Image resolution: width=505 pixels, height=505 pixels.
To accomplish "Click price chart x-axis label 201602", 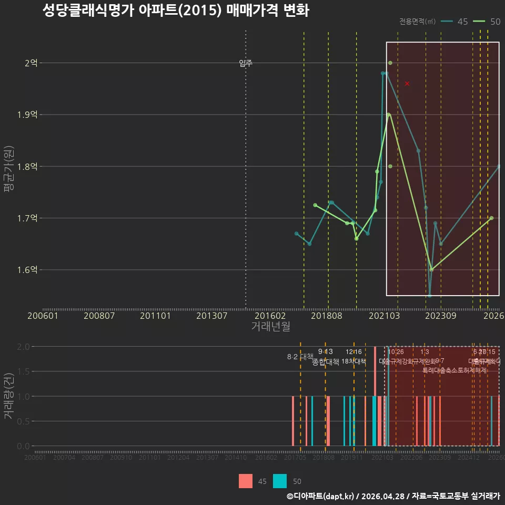I will (270, 316).
